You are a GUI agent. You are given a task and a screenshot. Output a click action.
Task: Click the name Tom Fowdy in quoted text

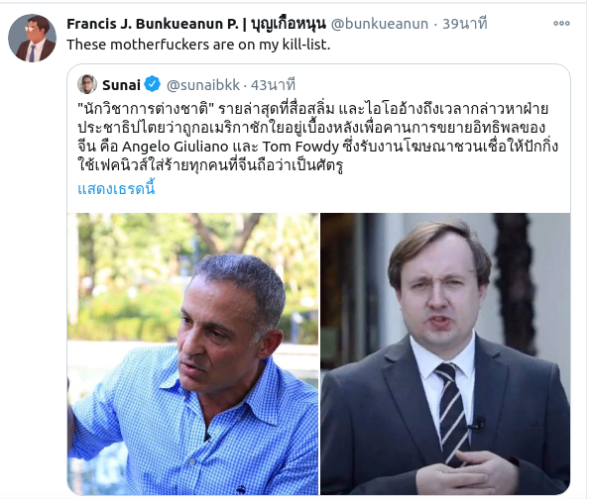tap(300, 147)
